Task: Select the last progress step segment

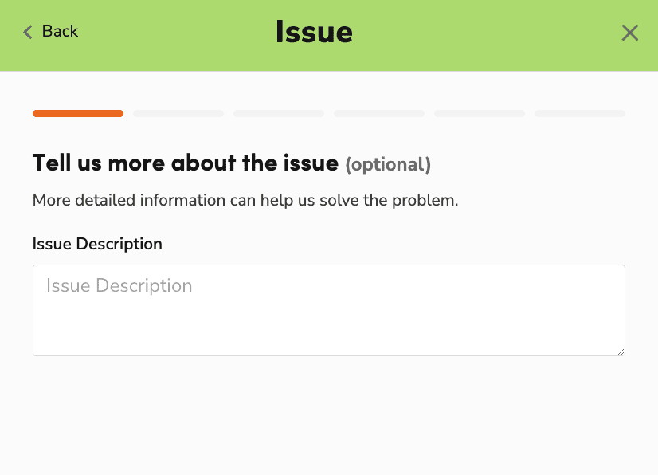Action: 580,114
